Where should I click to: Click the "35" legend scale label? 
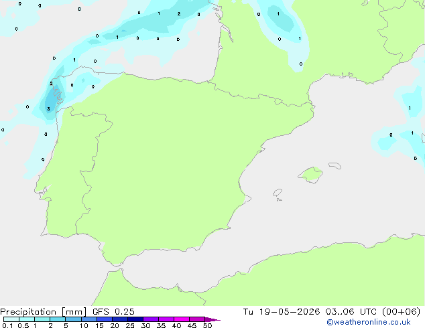pyautogui.click(x=161, y=325)
